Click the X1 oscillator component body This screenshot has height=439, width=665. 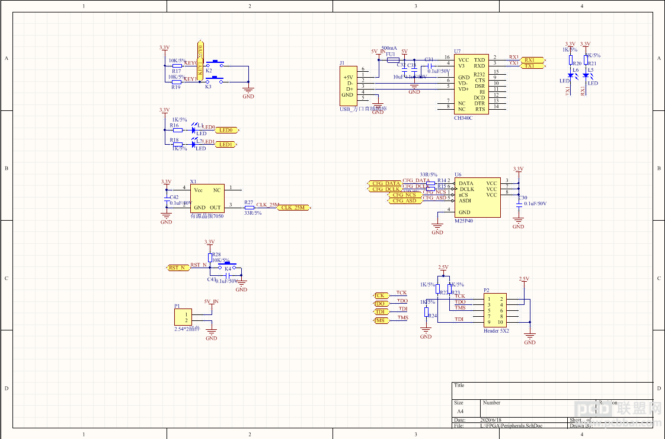tap(207, 198)
